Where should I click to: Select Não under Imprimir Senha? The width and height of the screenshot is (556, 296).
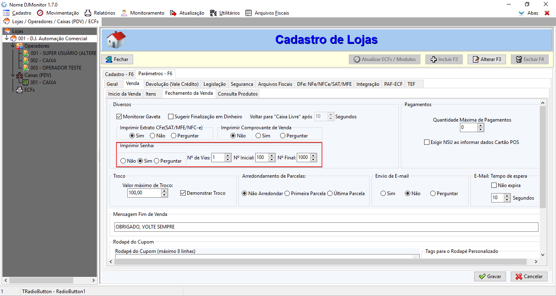(123, 161)
